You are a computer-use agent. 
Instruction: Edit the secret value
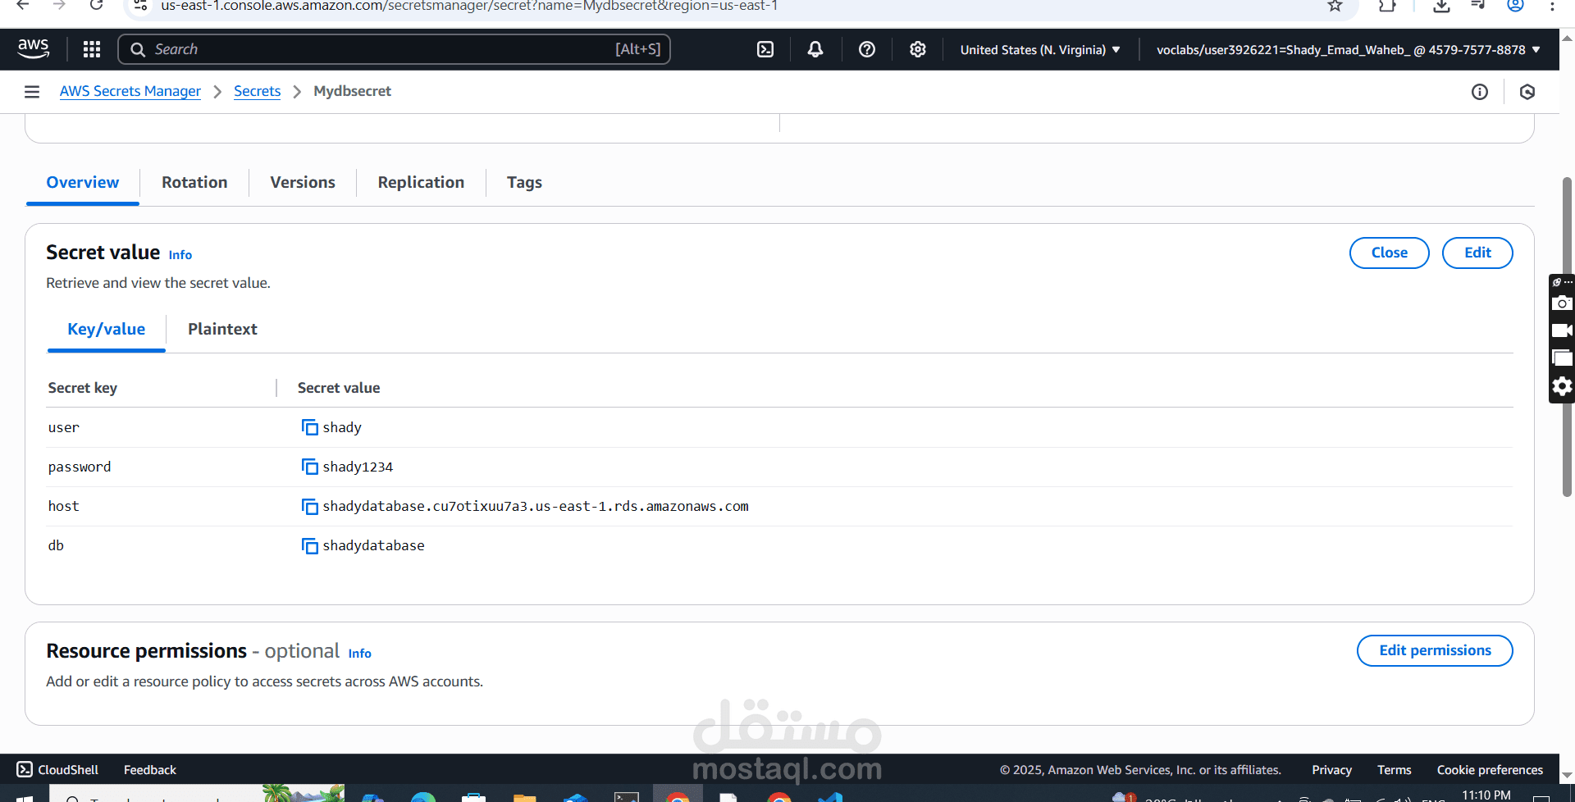[1477, 253]
